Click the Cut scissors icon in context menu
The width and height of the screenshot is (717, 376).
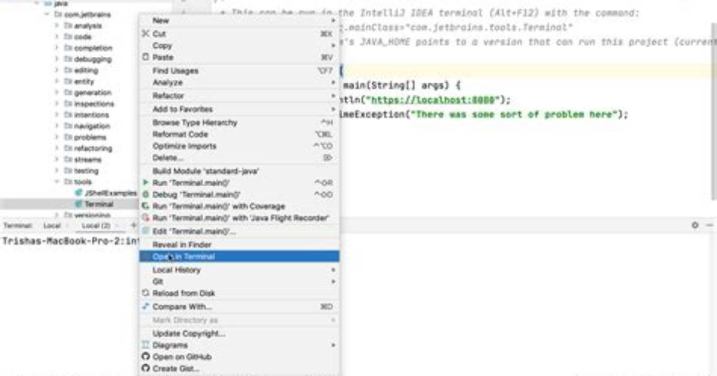(x=146, y=34)
